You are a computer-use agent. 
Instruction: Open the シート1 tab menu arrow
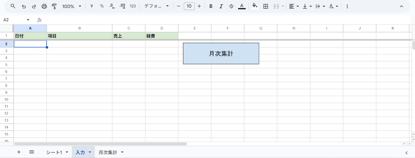click(x=67, y=153)
